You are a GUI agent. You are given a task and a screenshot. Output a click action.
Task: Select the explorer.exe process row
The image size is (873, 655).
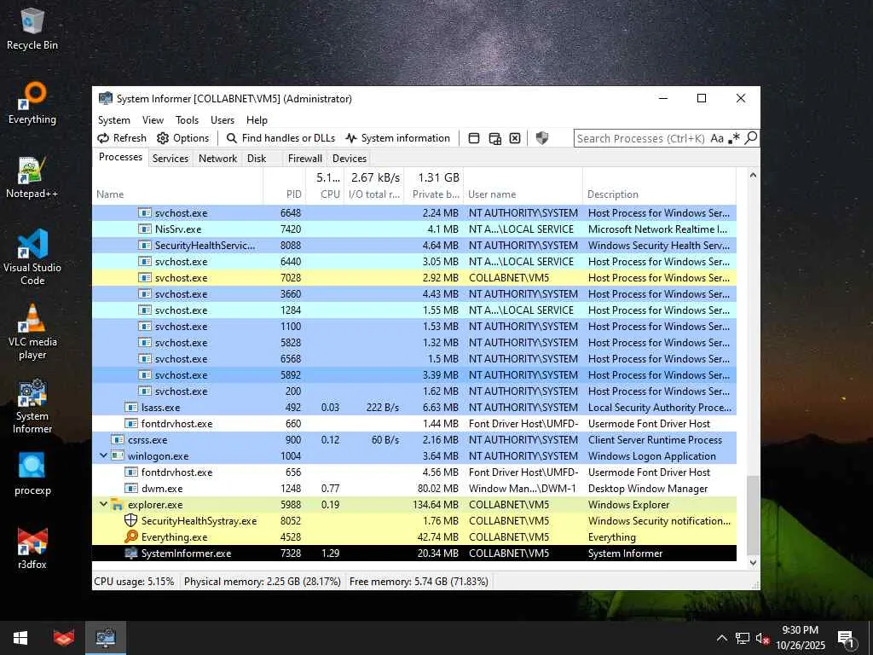(414, 505)
